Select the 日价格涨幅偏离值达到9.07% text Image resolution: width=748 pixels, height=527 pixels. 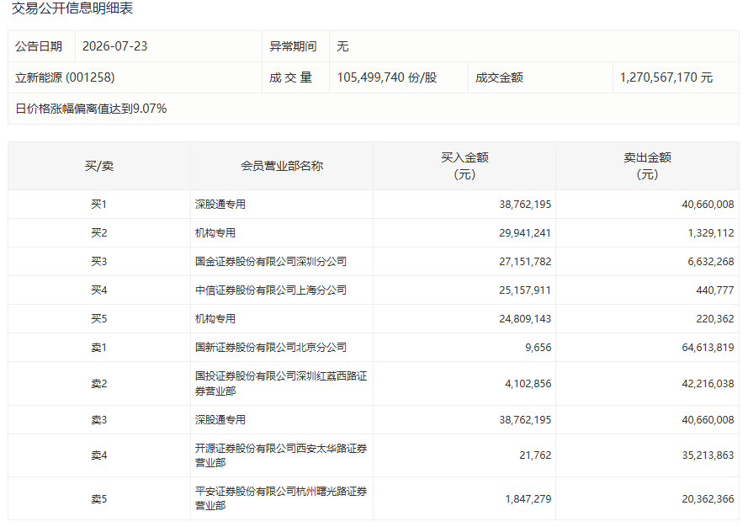click(x=91, y=109)
